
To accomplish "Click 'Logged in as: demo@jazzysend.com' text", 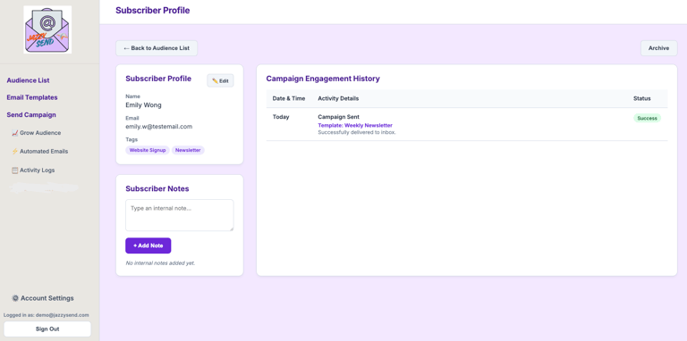I will (47, 315).
